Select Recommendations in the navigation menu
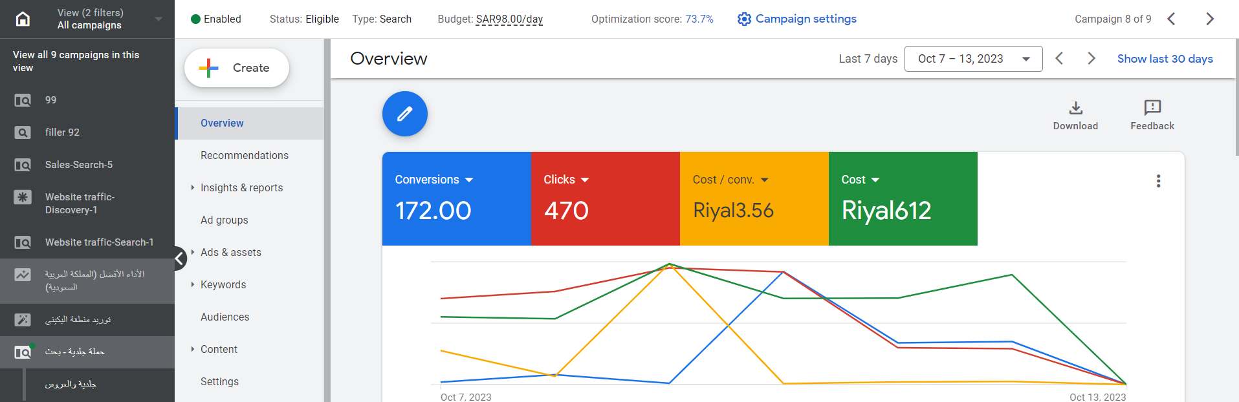This screenshot has width=1239, height=402. coord(244,155)
